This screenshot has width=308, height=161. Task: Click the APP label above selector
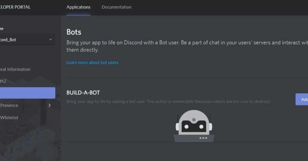(x=2, y=29)
